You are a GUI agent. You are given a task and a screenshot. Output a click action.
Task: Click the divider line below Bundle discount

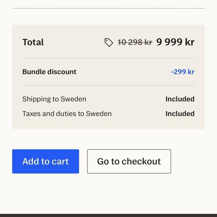click(108, 85)
